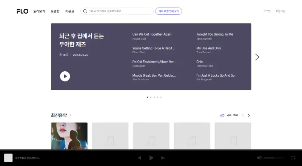Open the 보관함 menu
The image size is (302, 166).
[x=55, y=11]
